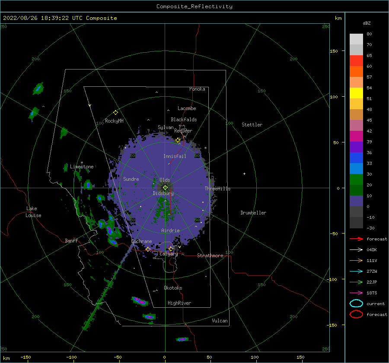Image resolution: width=389 pixels, height=363 pixels.
Task: Click the asterisk marker above Limestone
Action: tap(82, 163)
